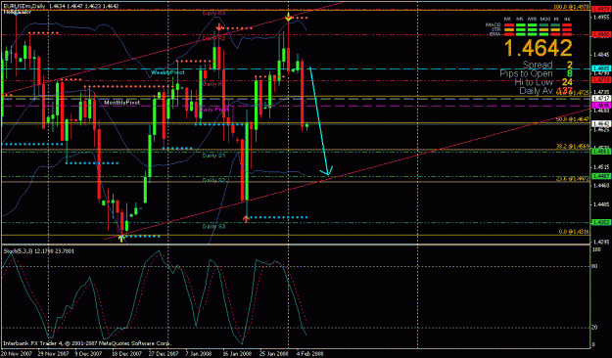Click the stochastic 20 level scale label
This screenshot has height=358, width=612.
(594, 328)
